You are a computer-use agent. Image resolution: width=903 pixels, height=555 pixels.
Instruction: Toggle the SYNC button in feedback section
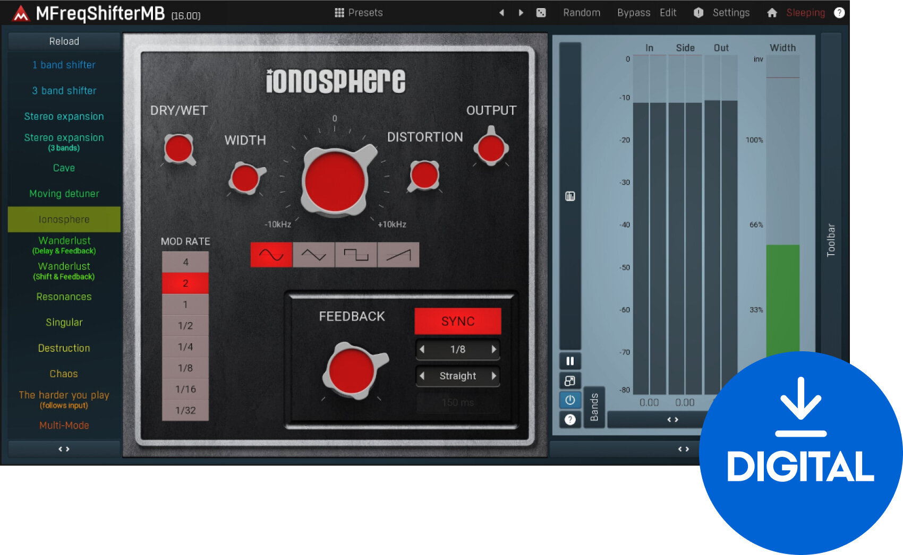[x=457, y=321]
